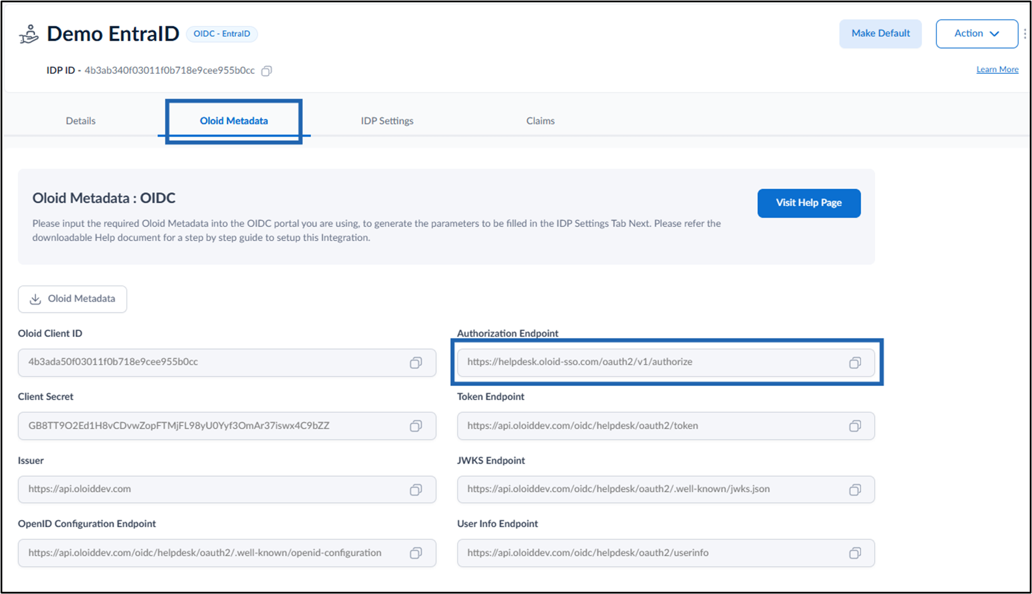Click the OpenID Configuration Endpoint field

[x=227, y=553]
